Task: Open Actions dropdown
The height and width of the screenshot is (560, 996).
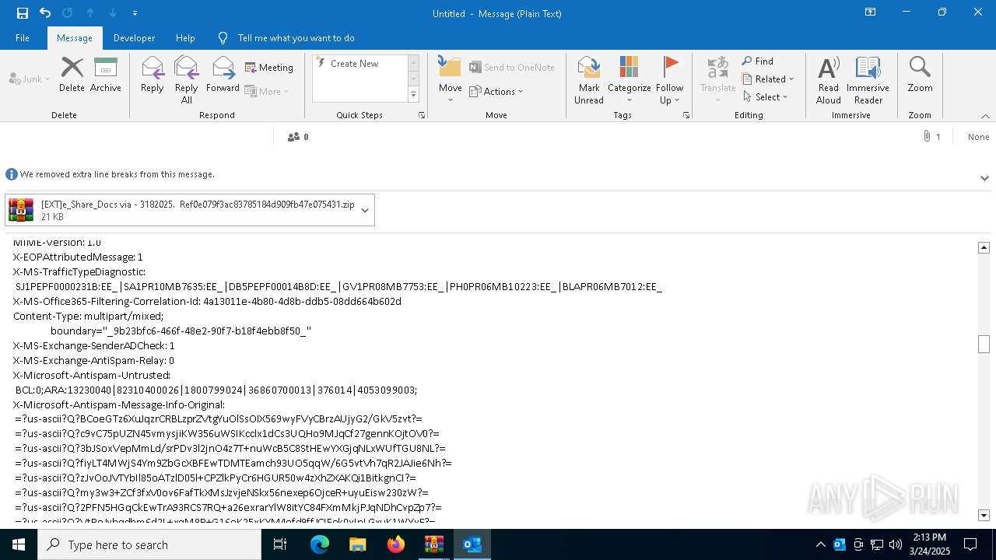Action: pos(496,91)
